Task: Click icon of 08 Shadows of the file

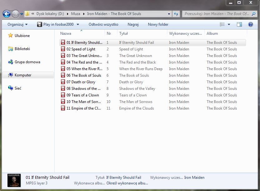Action: (x=63, y=88)
